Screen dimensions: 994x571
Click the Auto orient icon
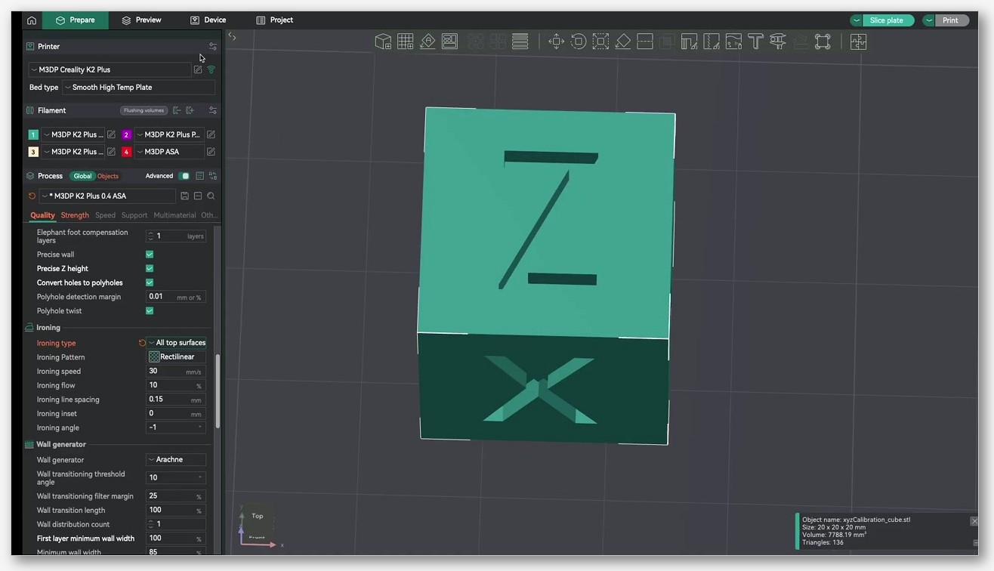click(428, 42)
